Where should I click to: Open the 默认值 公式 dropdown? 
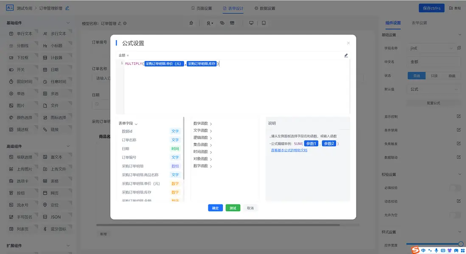(x=434, y=89)
